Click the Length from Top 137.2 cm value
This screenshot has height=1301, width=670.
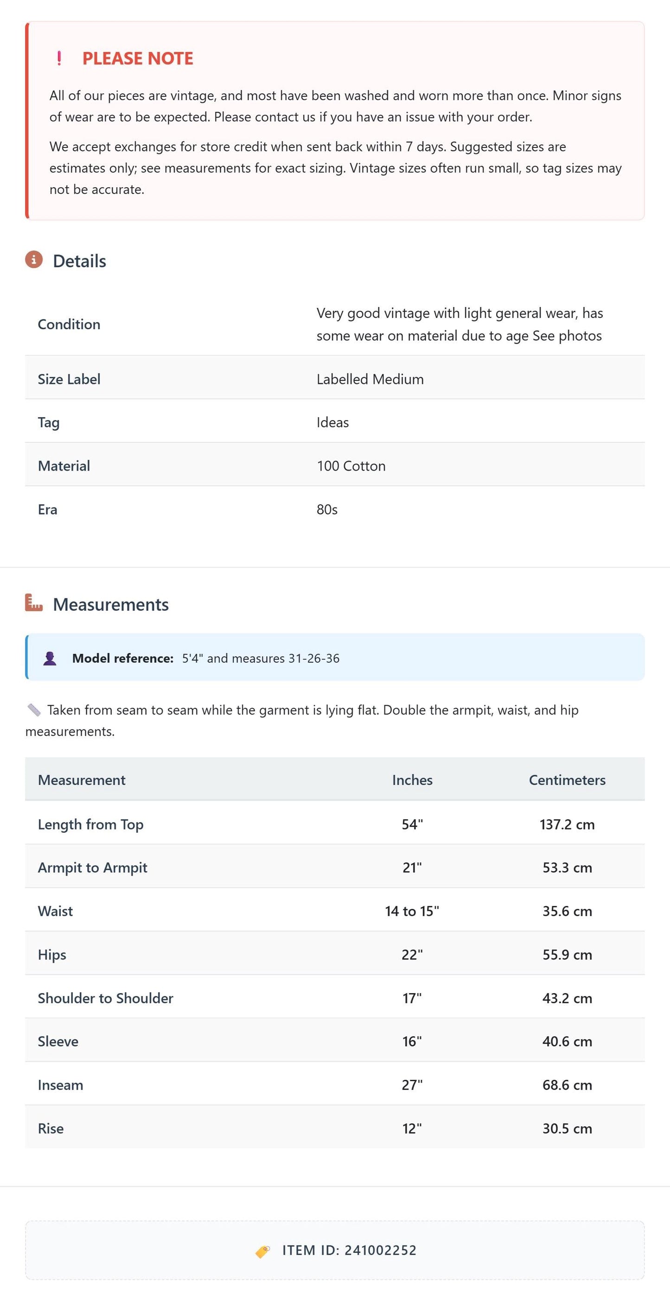point(567,824)
